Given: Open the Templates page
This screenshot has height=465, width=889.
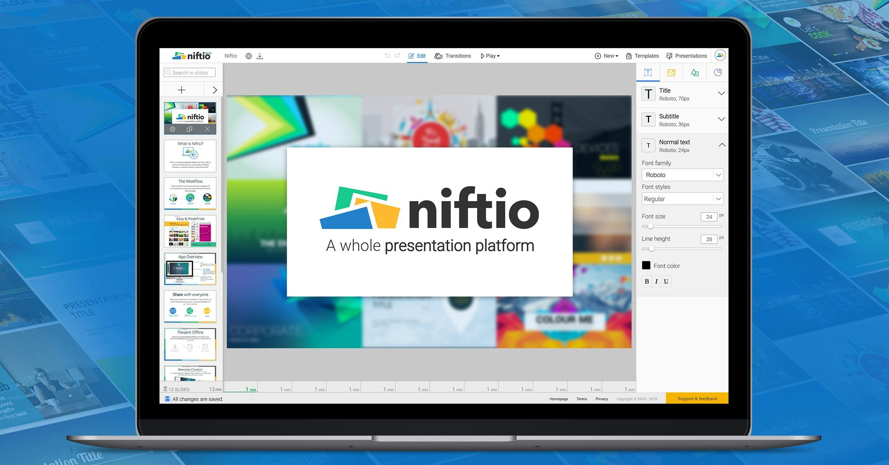Looking at the screenshot, I should pyautogui.click(x=642, y=56).
